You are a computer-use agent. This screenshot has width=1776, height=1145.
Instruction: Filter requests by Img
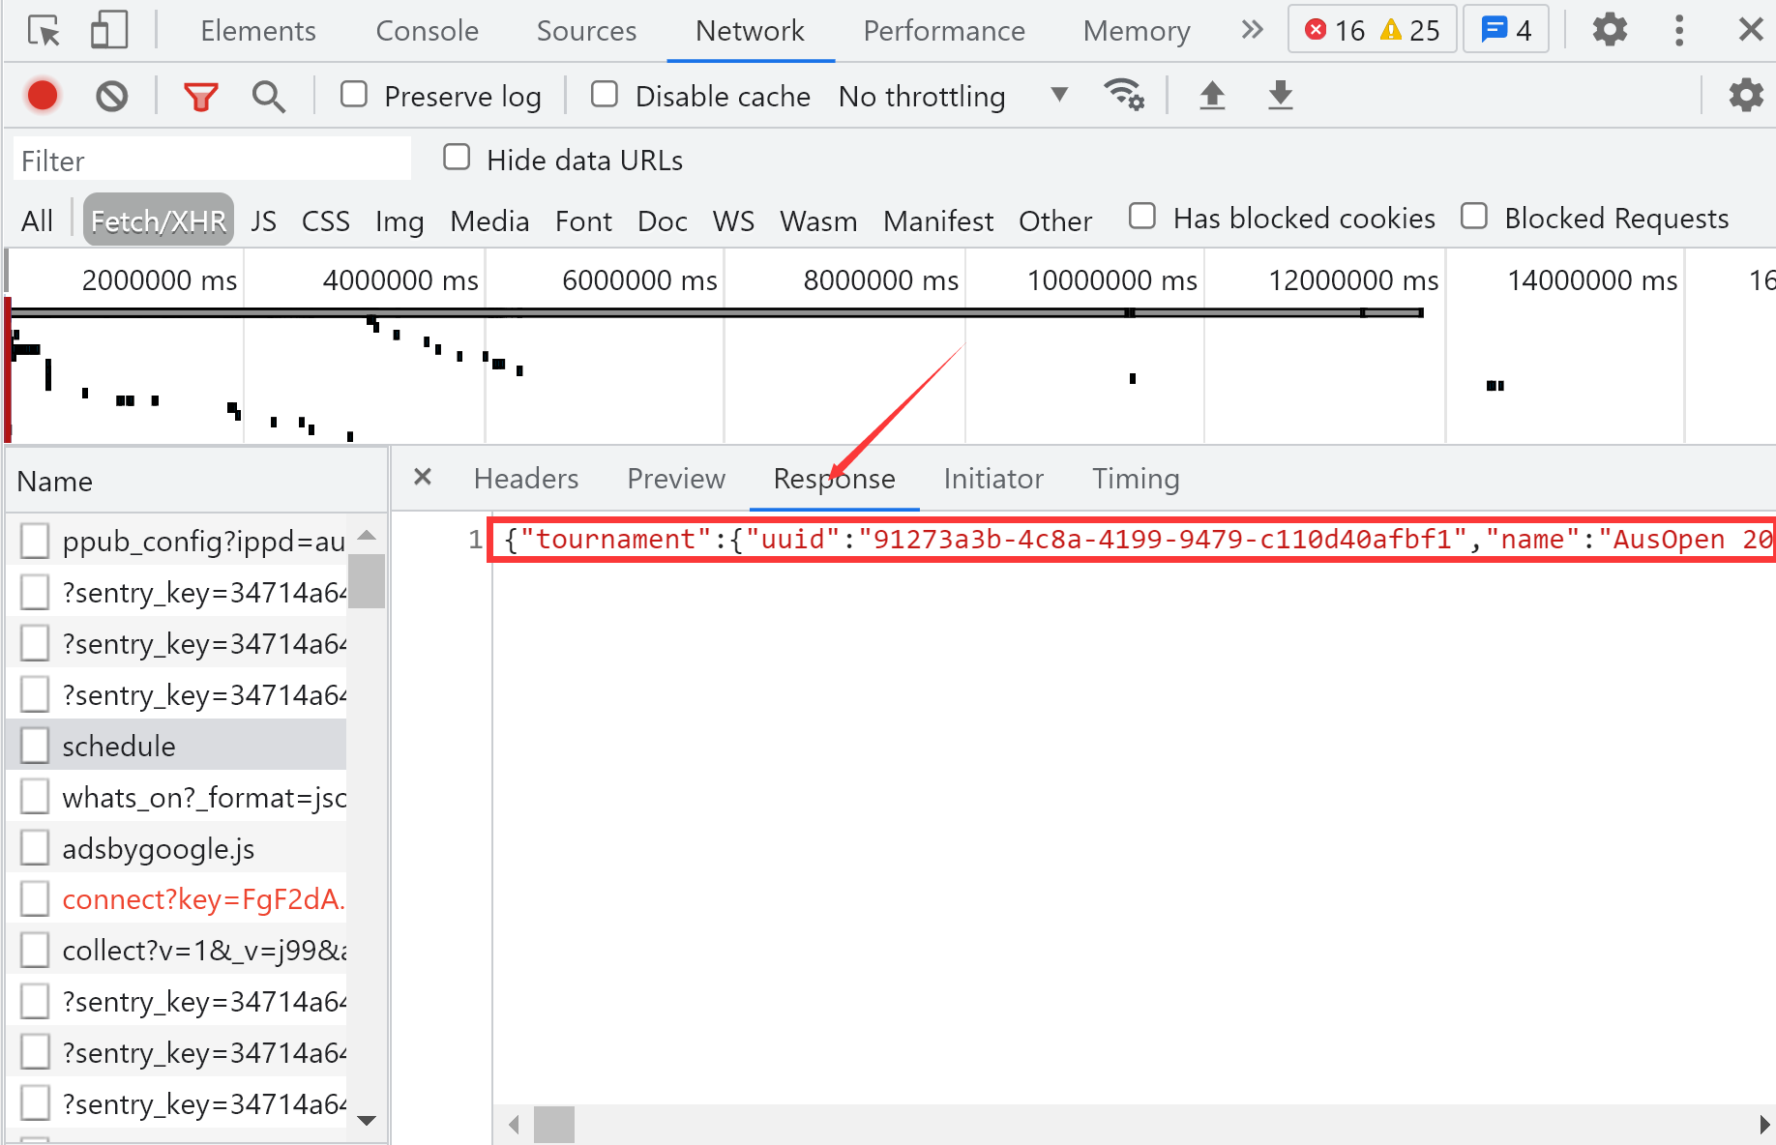(x=400, y=220)
